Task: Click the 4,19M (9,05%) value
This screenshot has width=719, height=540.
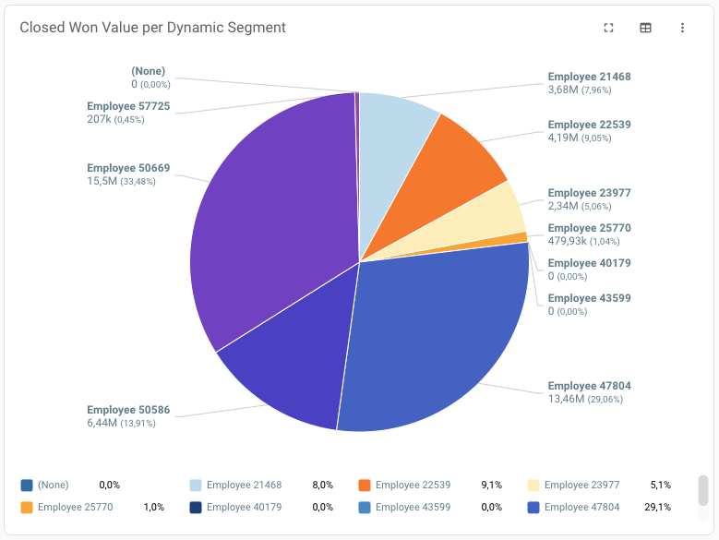Action: (580, 138)
